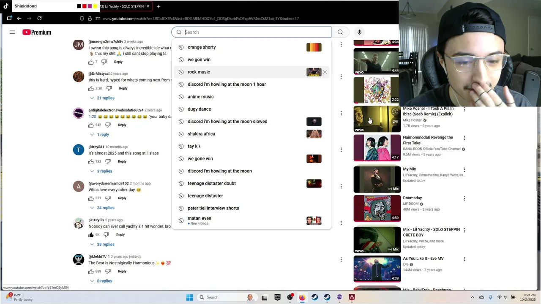541x304 pixels.
Task: Dislike the @DrMistycal comment
Action: [109, 89]
